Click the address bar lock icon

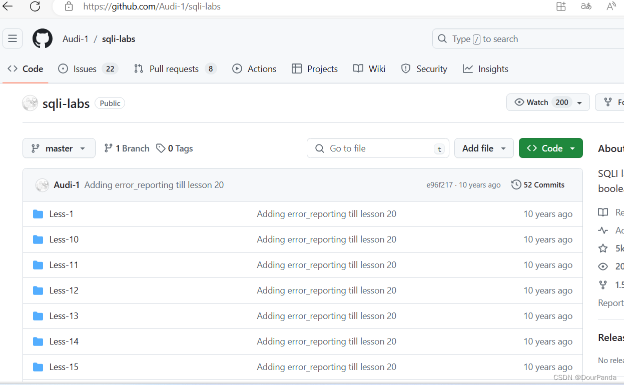[69, 6]
